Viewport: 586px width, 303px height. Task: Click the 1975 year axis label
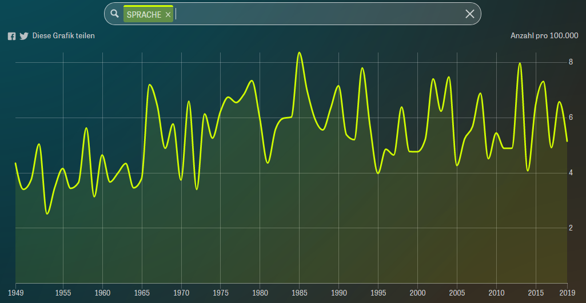(221, 293)
